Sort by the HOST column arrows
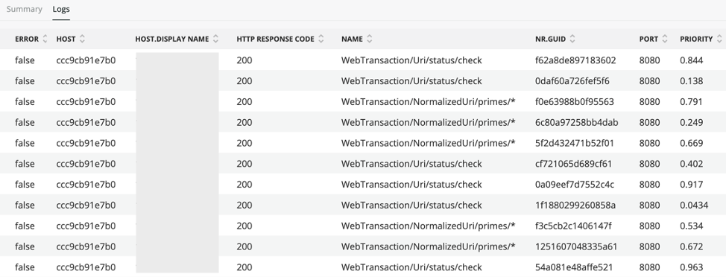 click(x=83, y=39)
